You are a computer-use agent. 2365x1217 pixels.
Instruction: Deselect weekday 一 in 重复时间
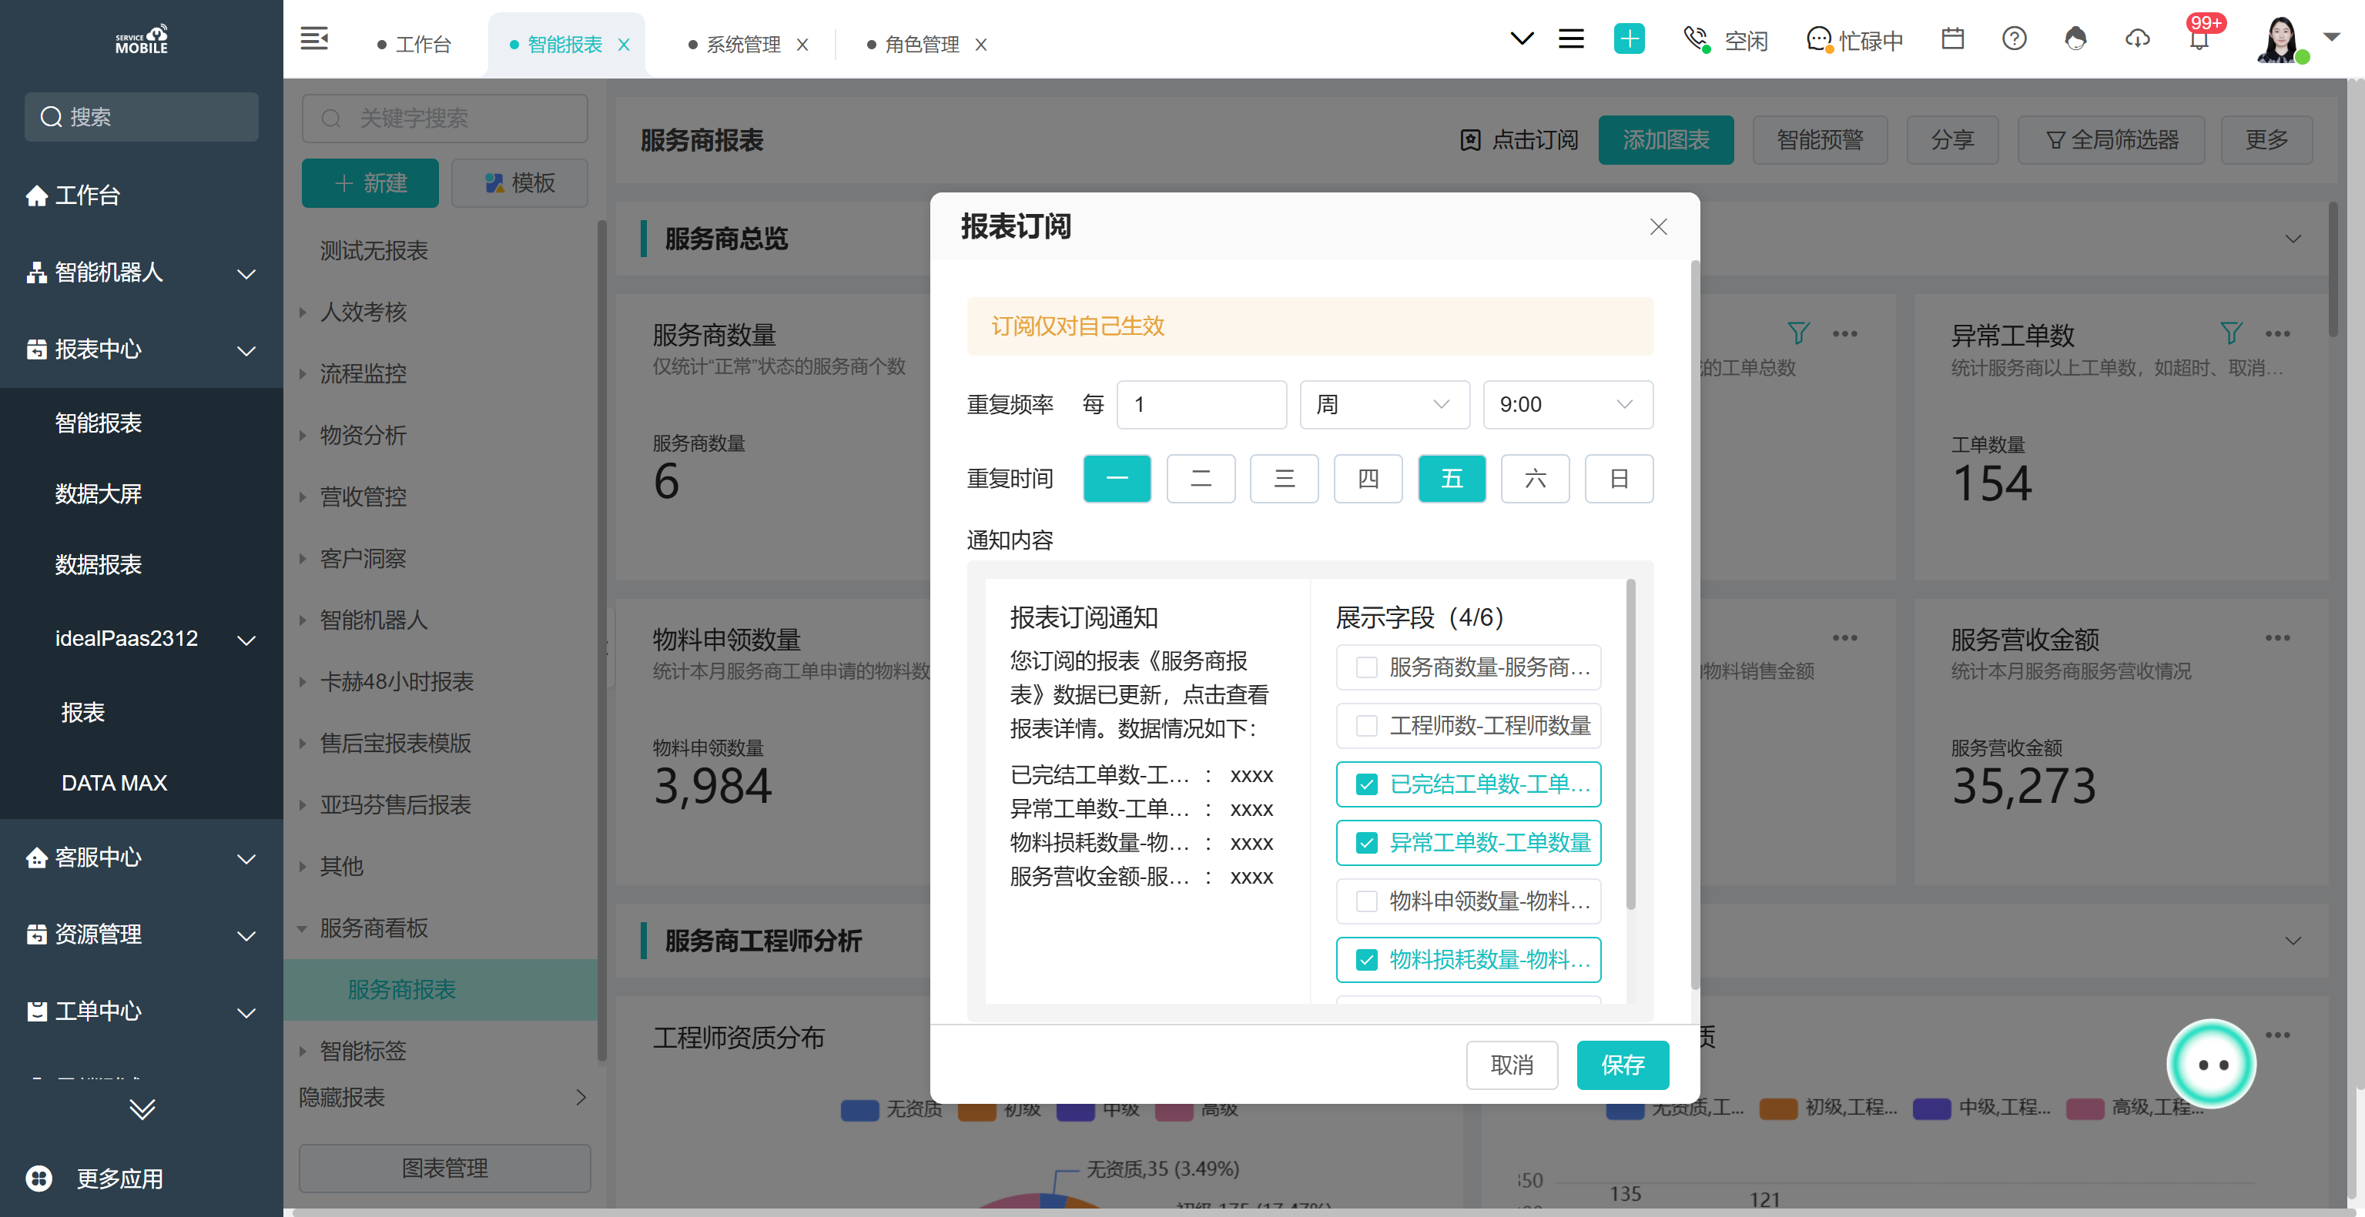point(1117,478)
